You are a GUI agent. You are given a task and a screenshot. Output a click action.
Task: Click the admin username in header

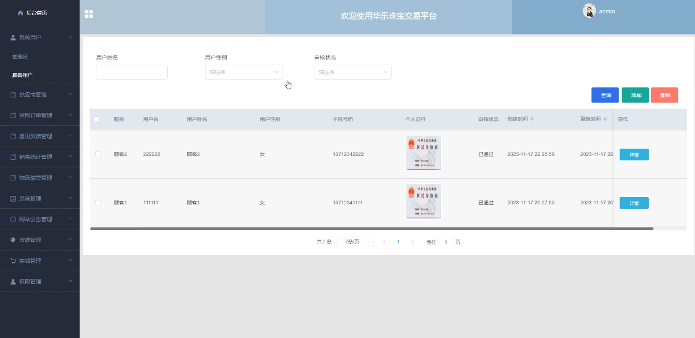(607, 11)
